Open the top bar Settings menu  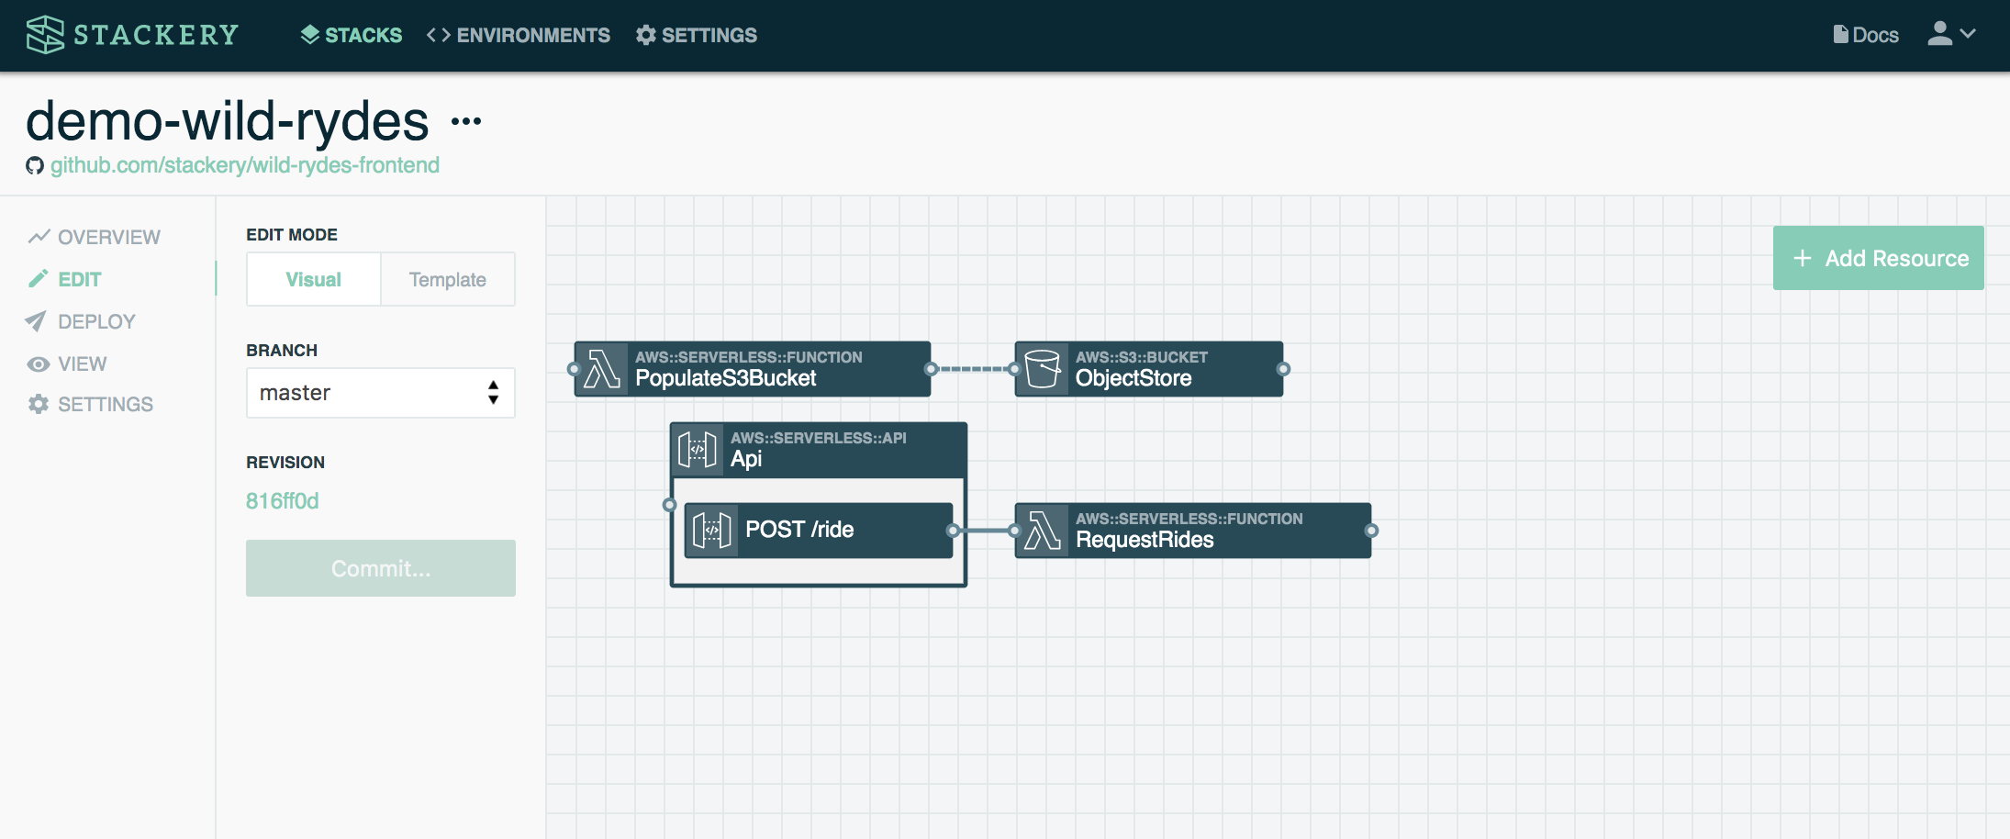click(x=697, y=35)
